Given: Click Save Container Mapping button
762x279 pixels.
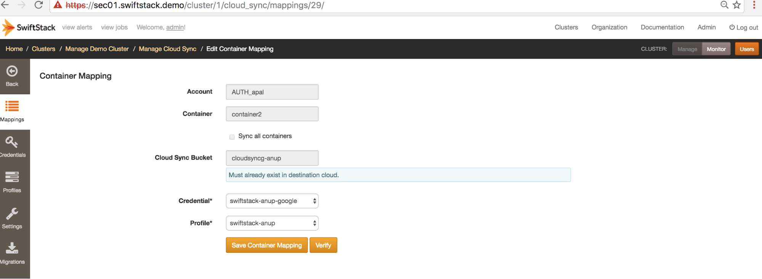Looking at the screenshot, I should click(266, 245).
